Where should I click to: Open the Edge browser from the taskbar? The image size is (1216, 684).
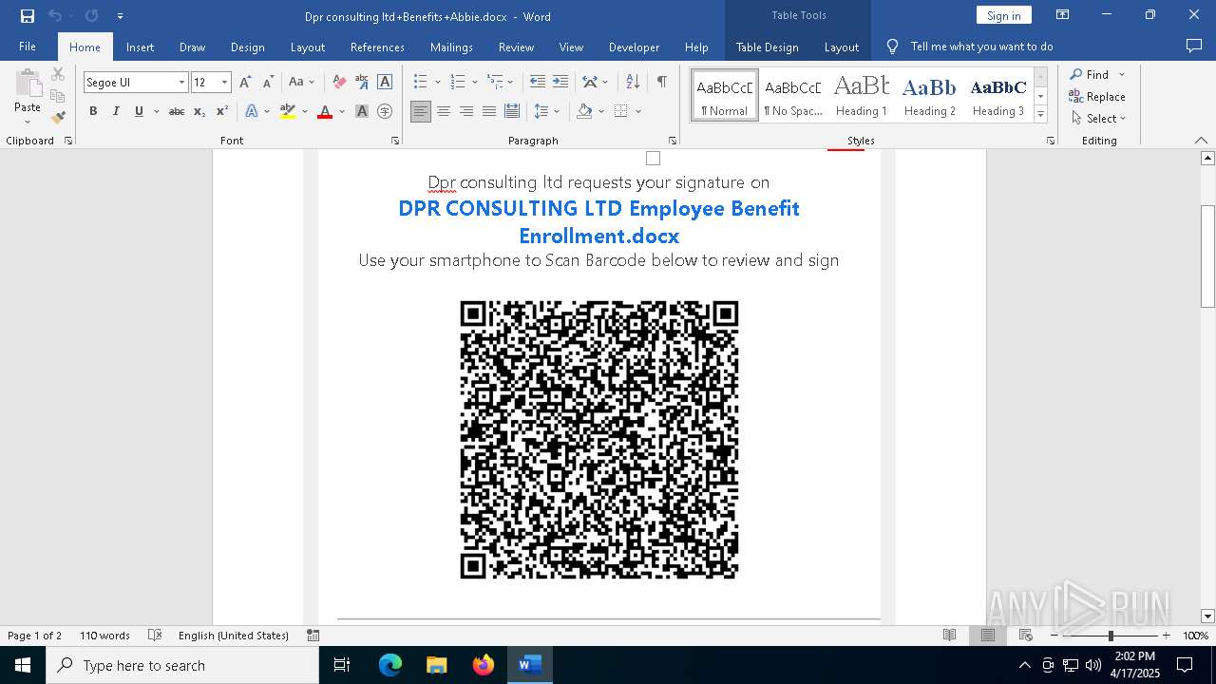click(390, 665)
